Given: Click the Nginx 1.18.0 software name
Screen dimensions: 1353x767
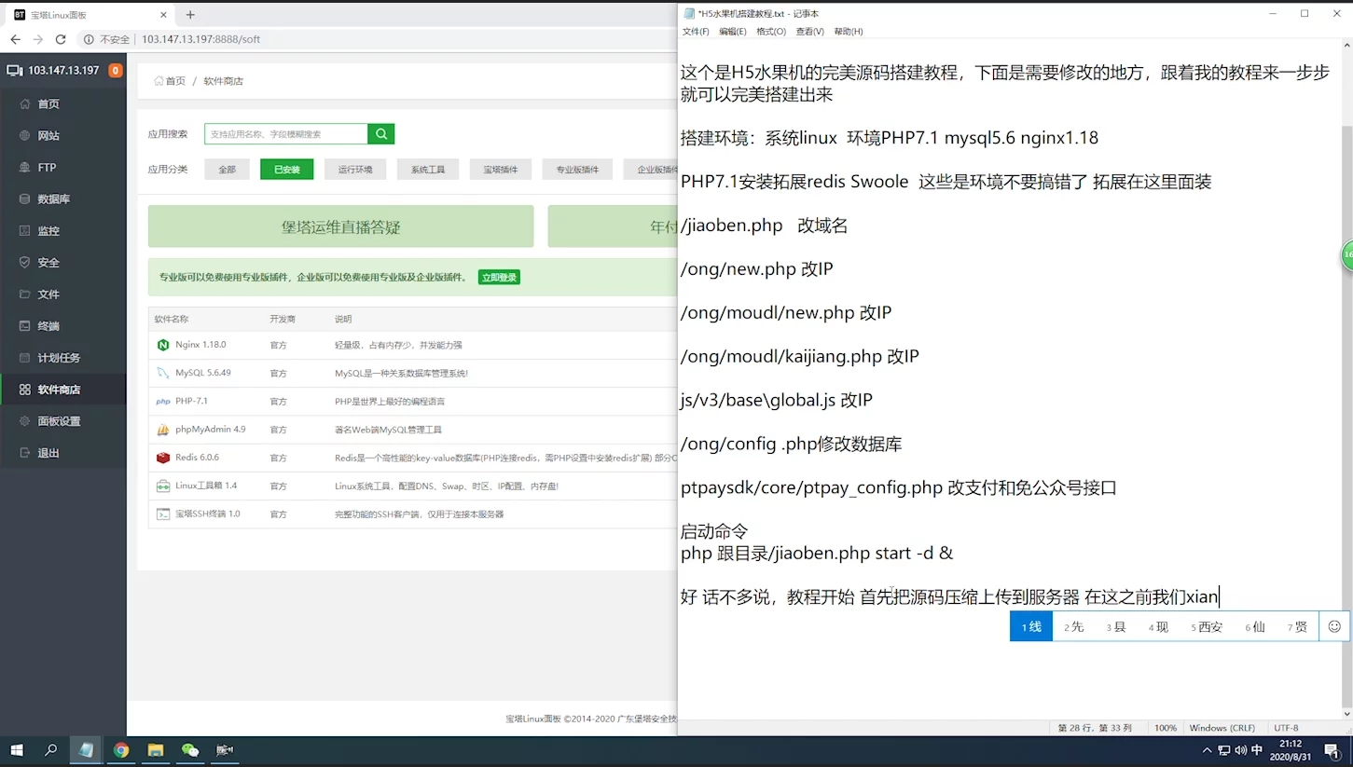Looking at the screenshot, I should pos(200,345).
